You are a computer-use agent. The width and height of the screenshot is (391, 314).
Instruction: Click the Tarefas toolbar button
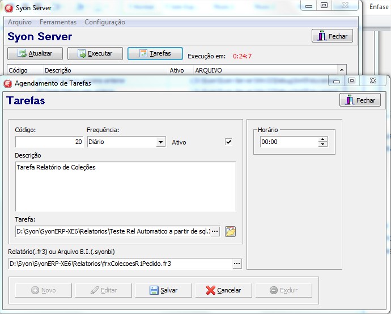pos(155,53)
